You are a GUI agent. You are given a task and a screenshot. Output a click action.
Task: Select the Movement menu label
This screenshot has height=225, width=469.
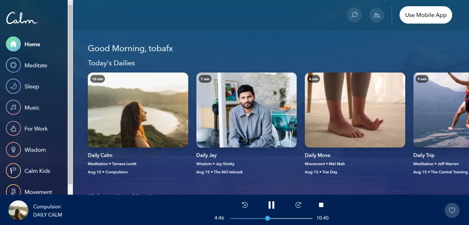[38, 192]
